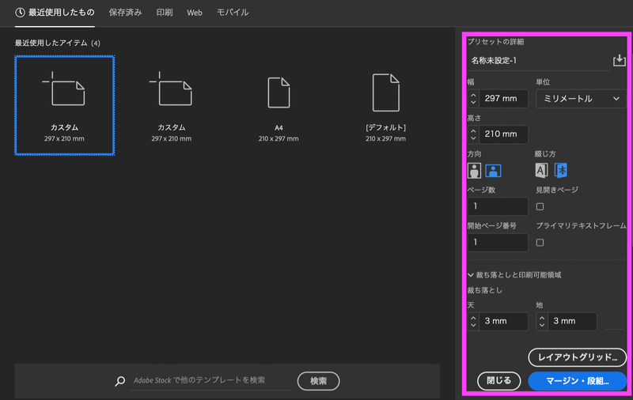Image resolution: width=633 pixels, height=400 pixels.
Task: Enable the プライマリテキストフレーム checkbox
Action: 540,243
